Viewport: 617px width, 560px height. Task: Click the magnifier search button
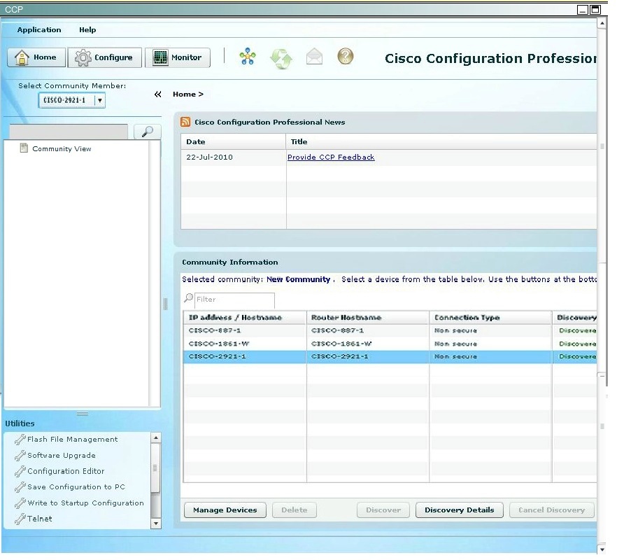(x=148, y=132)
